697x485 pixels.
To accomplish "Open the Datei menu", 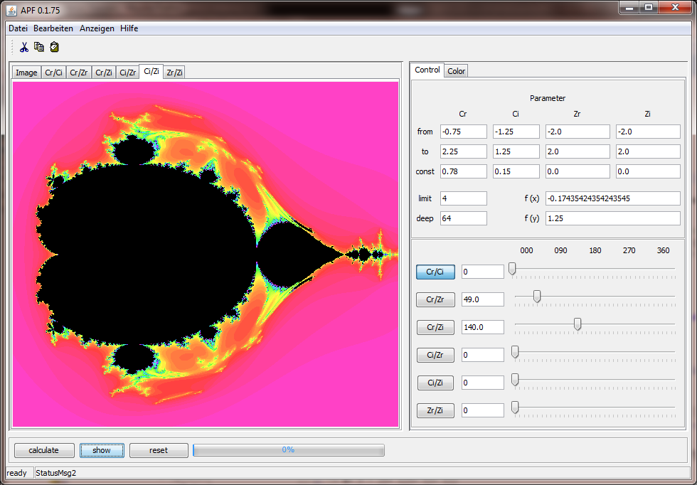I will [18, 28].
